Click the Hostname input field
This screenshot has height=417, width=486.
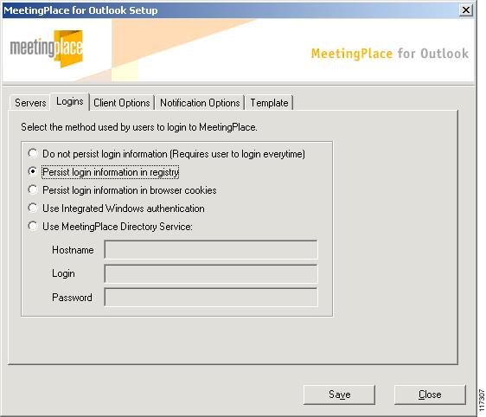211,249
